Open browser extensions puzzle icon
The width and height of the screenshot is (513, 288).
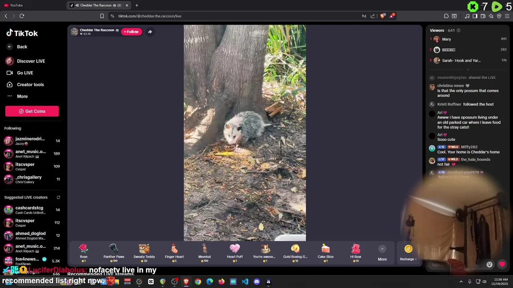(x=446, y=16)
